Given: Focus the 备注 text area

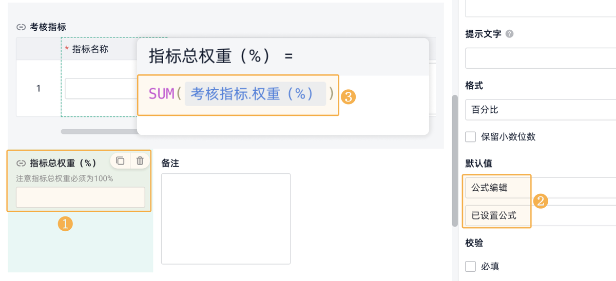Looking at the screenshot, I should coord(226,218).
